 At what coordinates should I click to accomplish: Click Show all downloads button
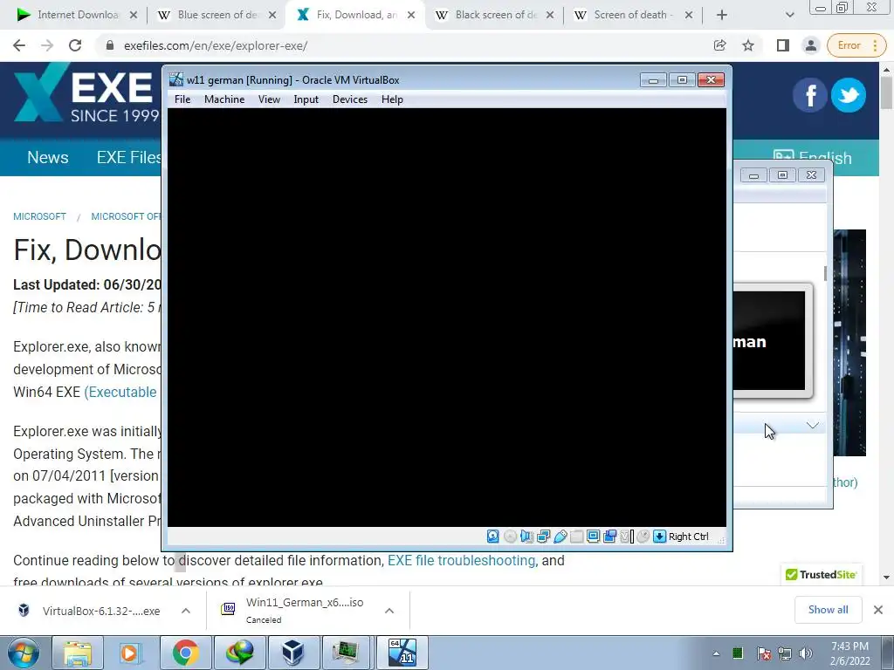tap(828, 610)
